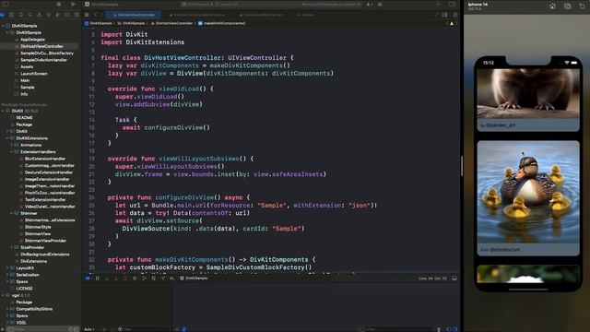Select LaunchScreen file
This screenshot has width=590, height=332.
point(34,74)
